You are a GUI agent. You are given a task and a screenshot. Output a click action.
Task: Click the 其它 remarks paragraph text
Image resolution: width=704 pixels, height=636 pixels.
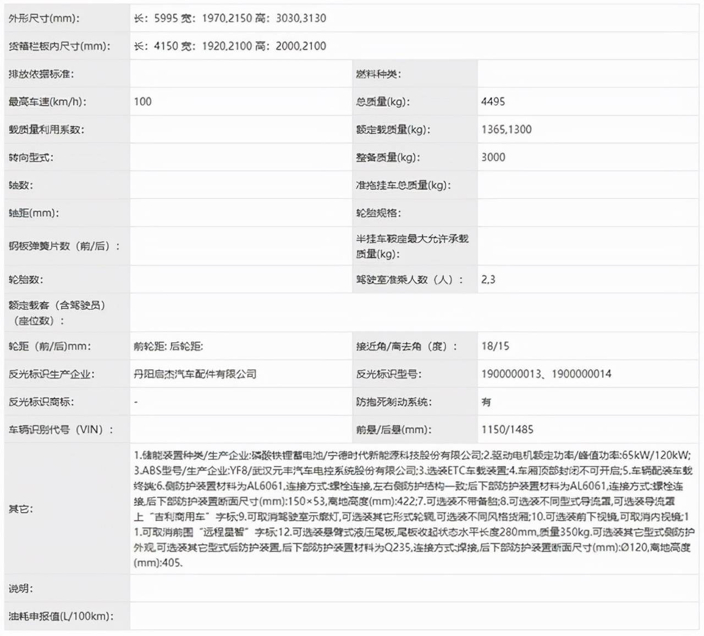pyautogui.click(x=413, y=509)
